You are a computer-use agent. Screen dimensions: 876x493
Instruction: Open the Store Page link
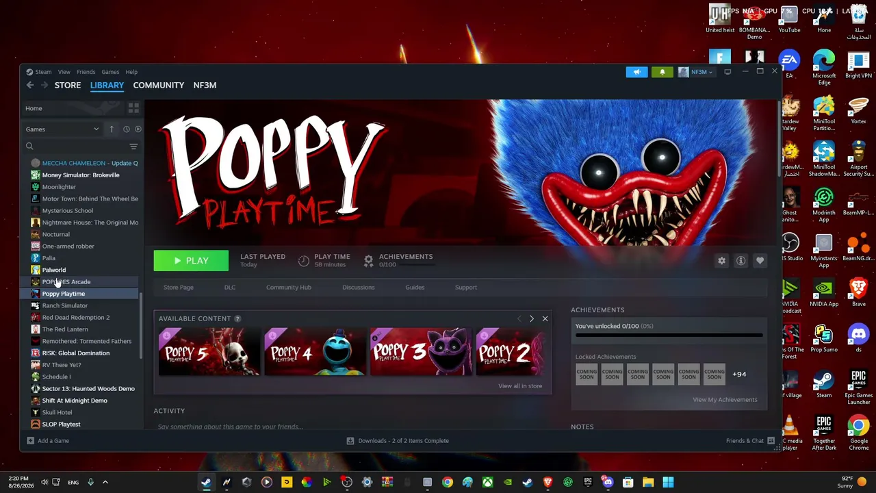point(179,288)
